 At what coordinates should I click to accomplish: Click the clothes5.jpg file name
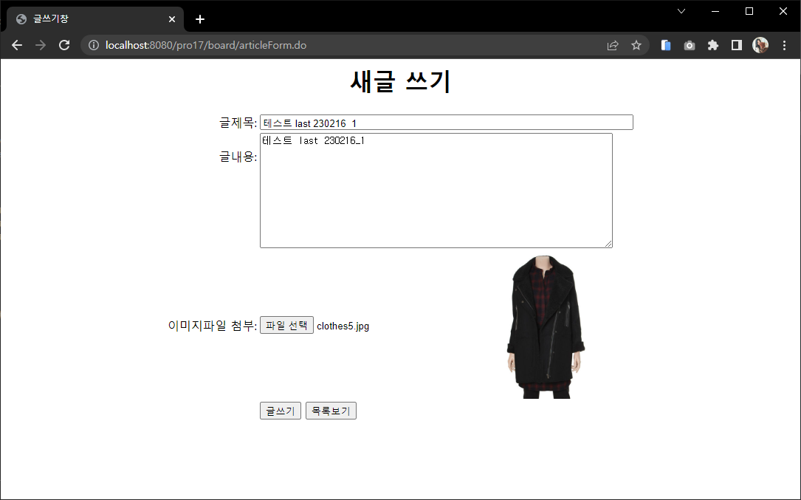(x=343, y=326)
